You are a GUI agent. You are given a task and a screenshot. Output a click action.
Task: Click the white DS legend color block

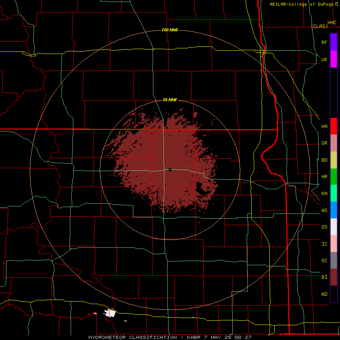pos(334,227)
